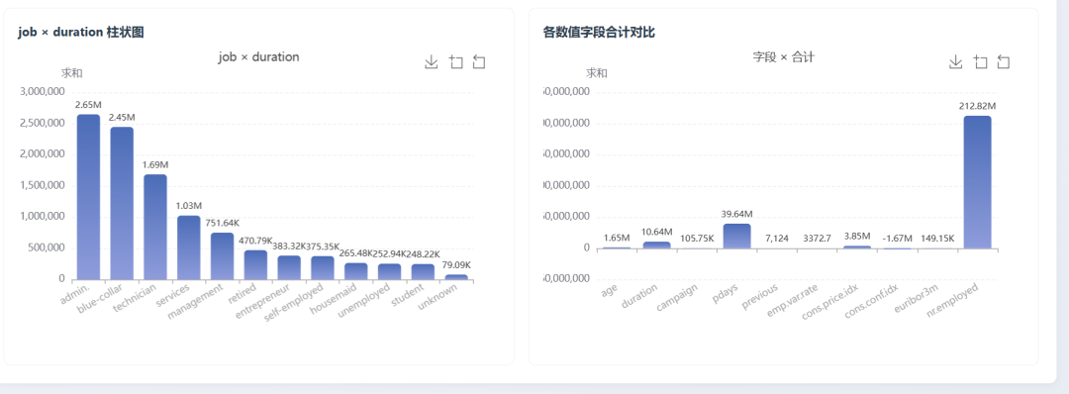Click the nr.employed bar in totals chart
The height and width of the screenshot is (394, 1069).
(978, 182)
